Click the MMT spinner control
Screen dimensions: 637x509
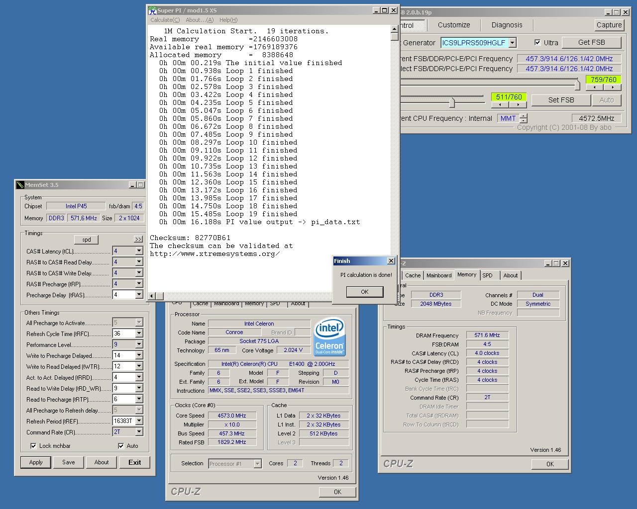point(524,118)
